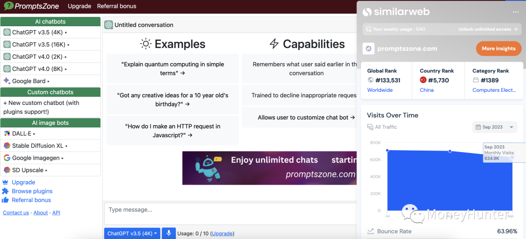Click the Google Bard sparkle icon
Image resolution: width=526 pixels, height=239 pixels.
pyautogui.click(x=7, y=81)
